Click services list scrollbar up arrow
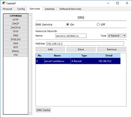The image size is (132, 118). [30, 15]
